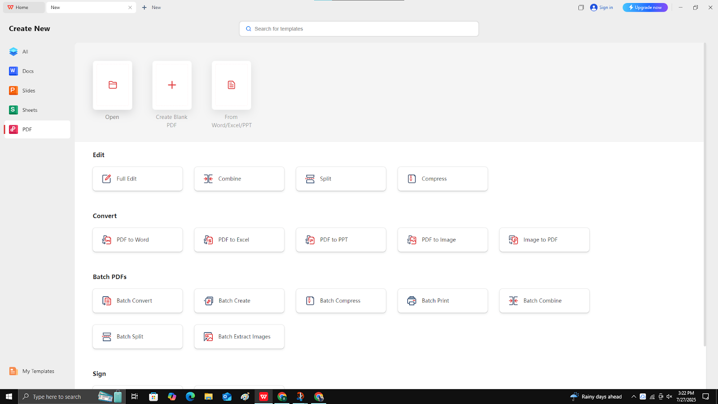Screen dimensions: 718x404
Task: Switch to Docs category
Action: [x=37, y=71]
